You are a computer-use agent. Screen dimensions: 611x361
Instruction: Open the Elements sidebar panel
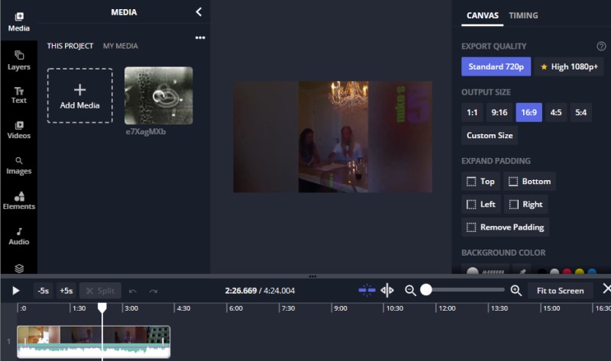click(x=18, y=201)
